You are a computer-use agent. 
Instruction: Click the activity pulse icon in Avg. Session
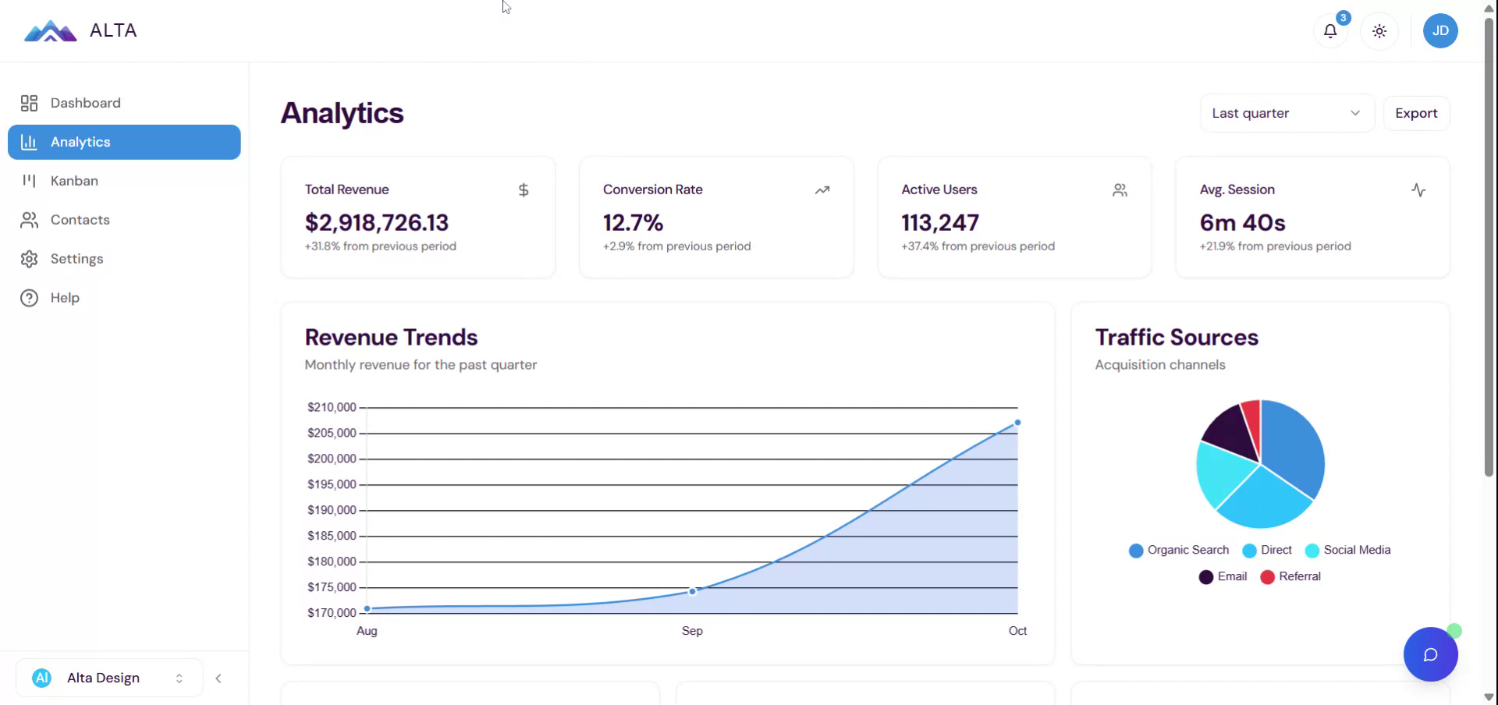tap(1418, 190)
